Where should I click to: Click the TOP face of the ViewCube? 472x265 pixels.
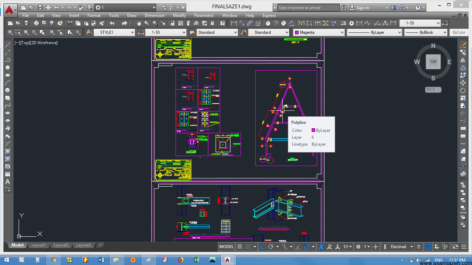click(x=433, y=62)
